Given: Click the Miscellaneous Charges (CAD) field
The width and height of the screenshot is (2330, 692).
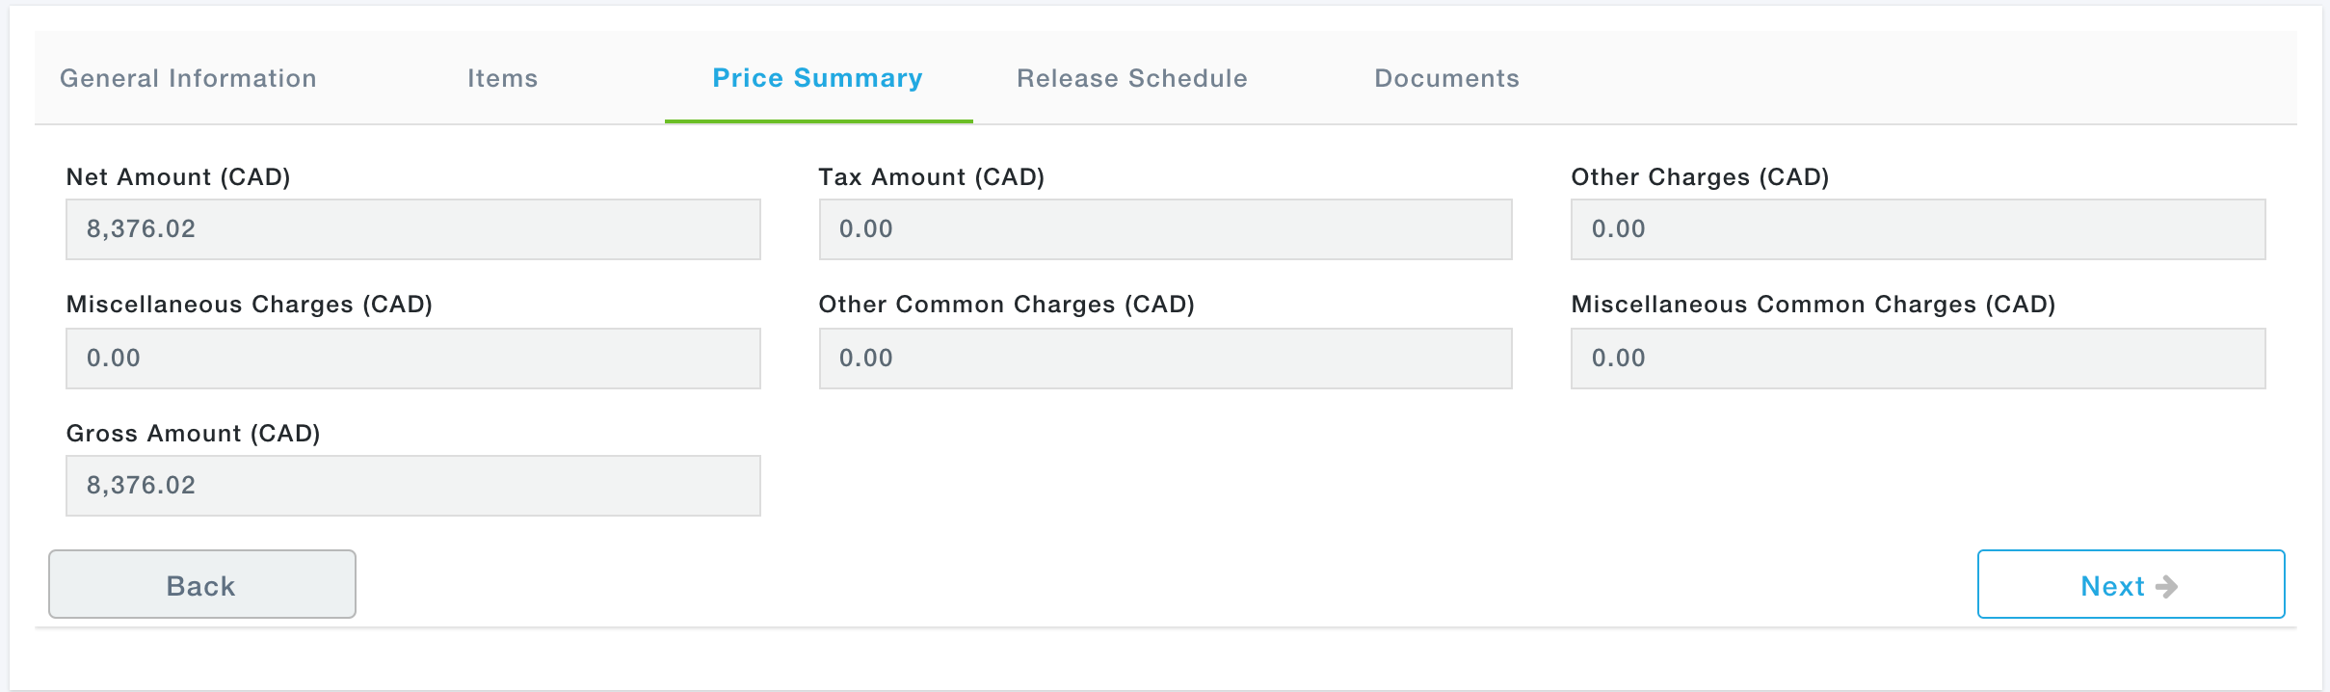Looking at the screenshot, I should (x=412, y=359).
